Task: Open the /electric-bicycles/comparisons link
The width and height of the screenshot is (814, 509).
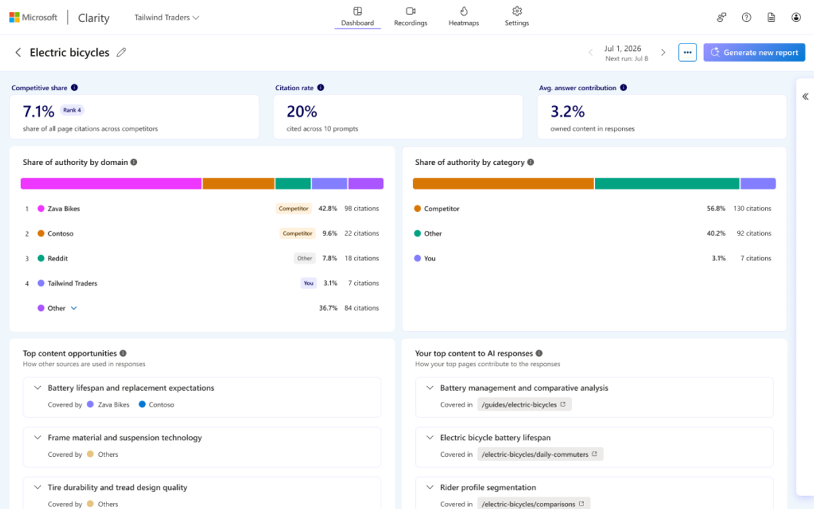Action: point(533,504)
